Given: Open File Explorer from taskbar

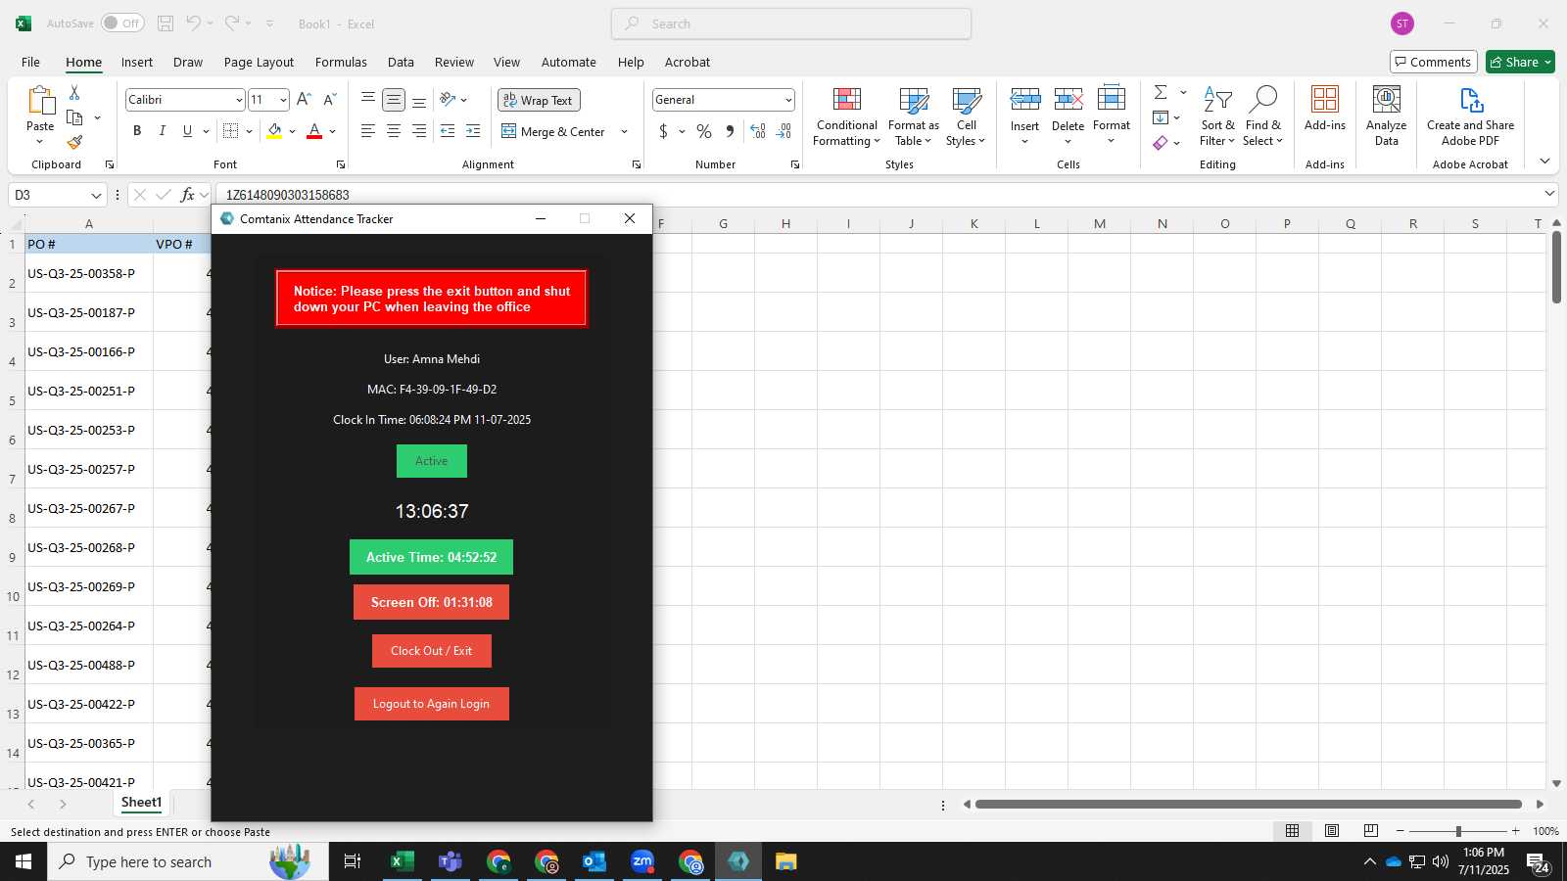Looking at the screenshot, I should [785, 861].
